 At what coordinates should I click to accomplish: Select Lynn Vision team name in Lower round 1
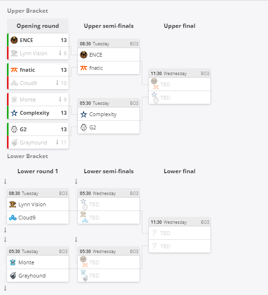32,204
